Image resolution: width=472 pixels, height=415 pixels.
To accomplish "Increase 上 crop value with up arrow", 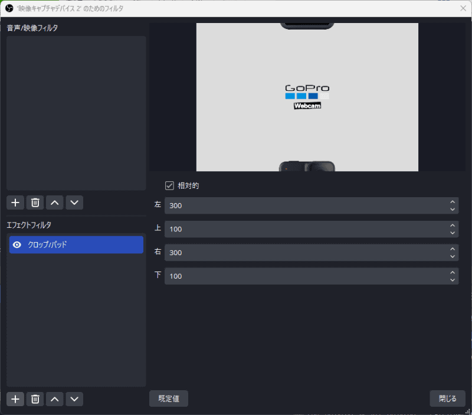I will [453, 226].
